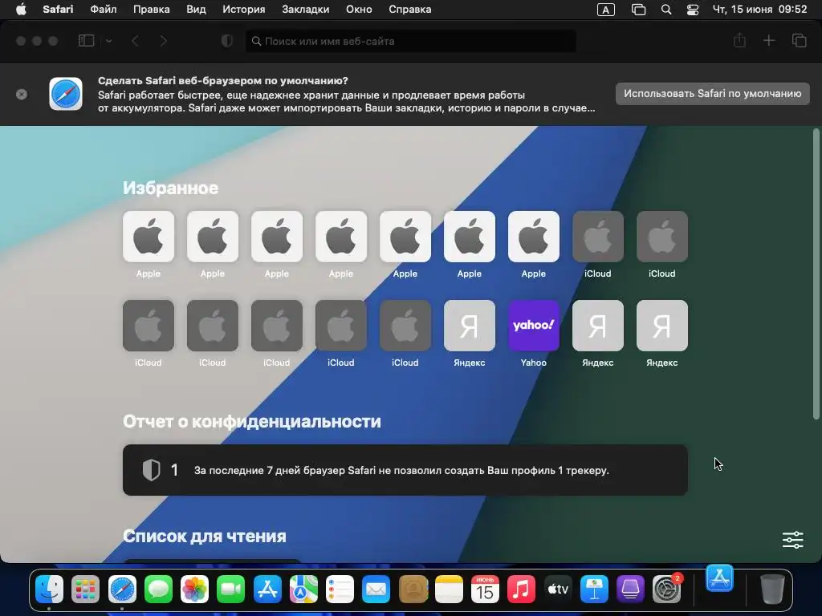822x616 pixels.
Task: Open the input source 'A' menu bar icon
Action: click(x=605, y=10)
